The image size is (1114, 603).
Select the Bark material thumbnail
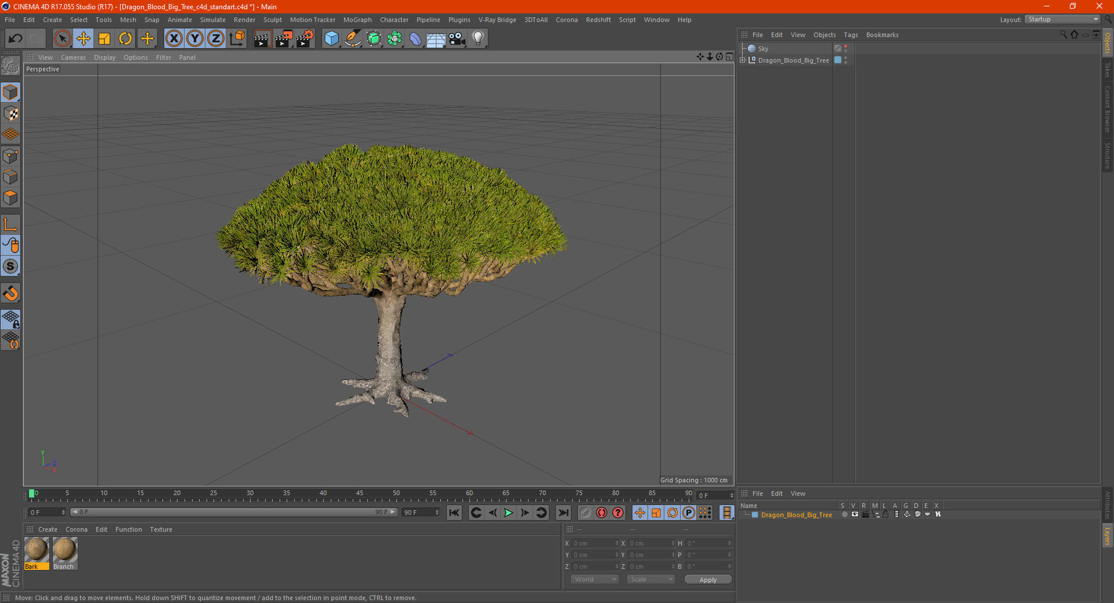(x=37, y=553)
